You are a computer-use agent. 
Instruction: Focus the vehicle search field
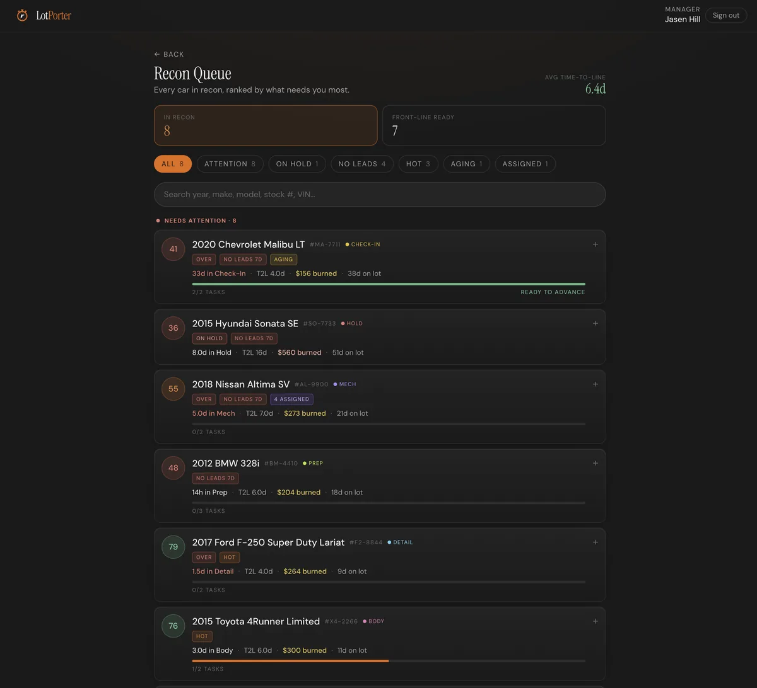click(380, 194)
